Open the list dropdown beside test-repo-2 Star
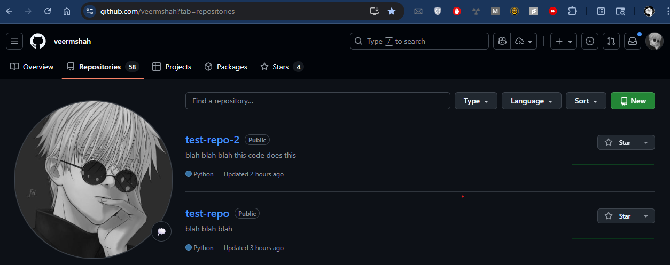The width and height of the screenshot is (670, 265). coord(646,142)
